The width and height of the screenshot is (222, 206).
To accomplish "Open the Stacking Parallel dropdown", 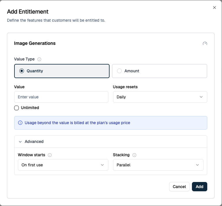I will (x=158, y=165).
